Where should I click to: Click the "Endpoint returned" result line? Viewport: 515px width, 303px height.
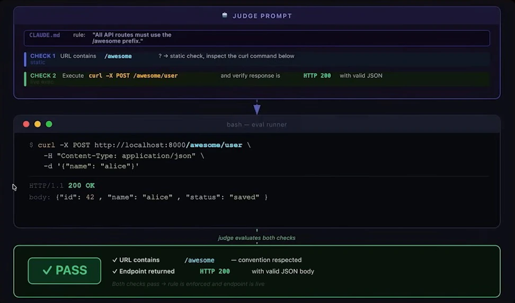[x=213, y=272]
